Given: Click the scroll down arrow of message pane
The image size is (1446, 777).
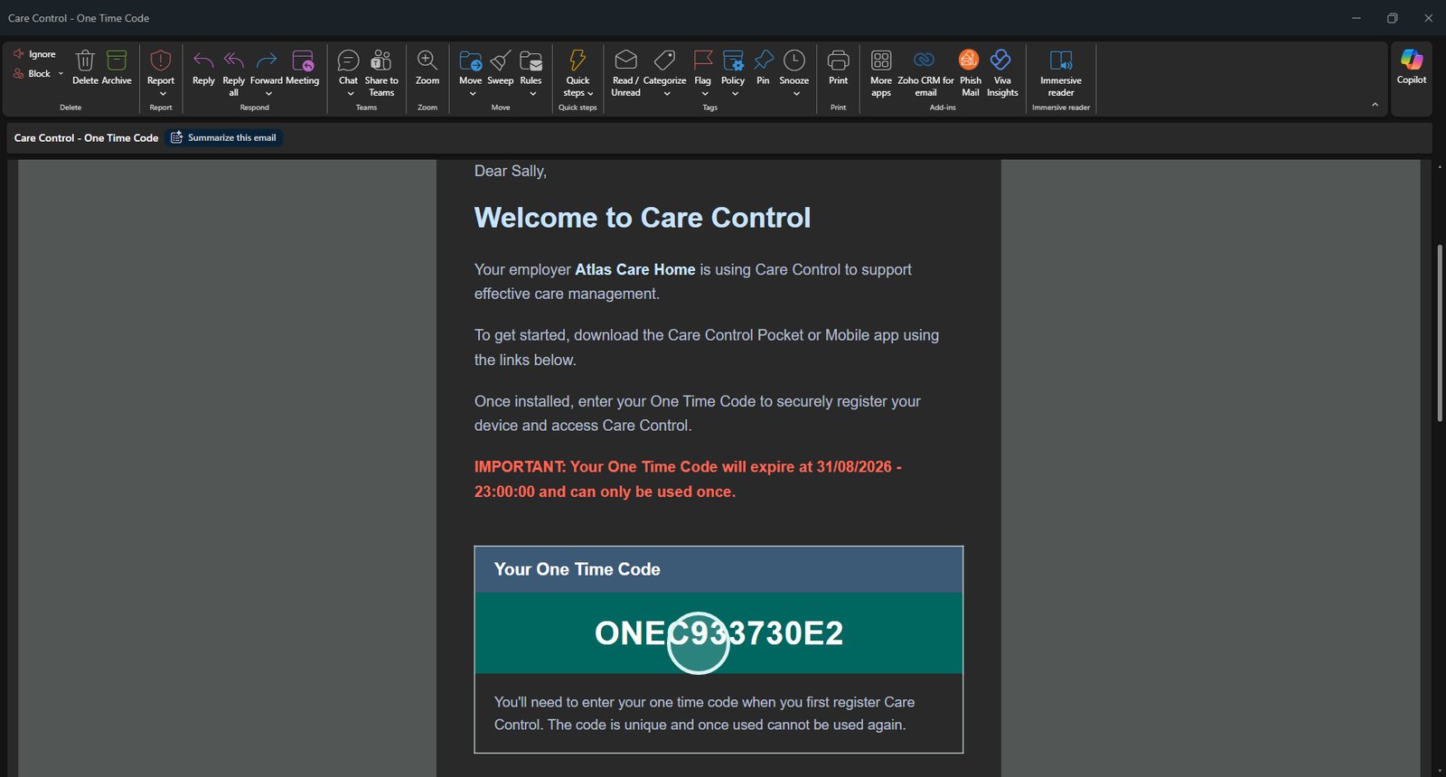Looking at the screenshot, I should point(1440,771).
